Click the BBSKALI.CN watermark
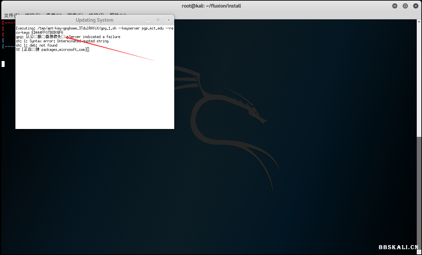This screenshot has width=422, height=255. [x=398, y=247]
